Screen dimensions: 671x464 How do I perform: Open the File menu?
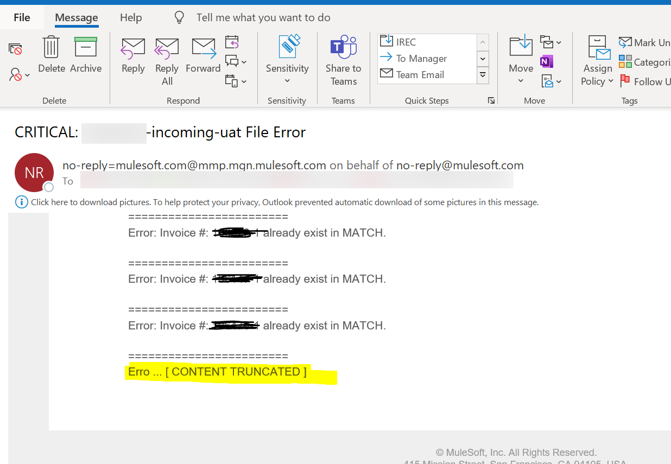click(x=22, y=18)
